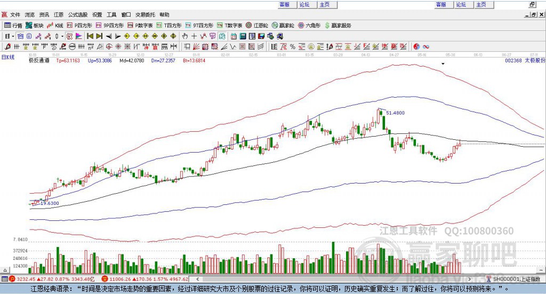Click the small black dropdown marker above chart
The image size is (546, 294).
(443, 63)
